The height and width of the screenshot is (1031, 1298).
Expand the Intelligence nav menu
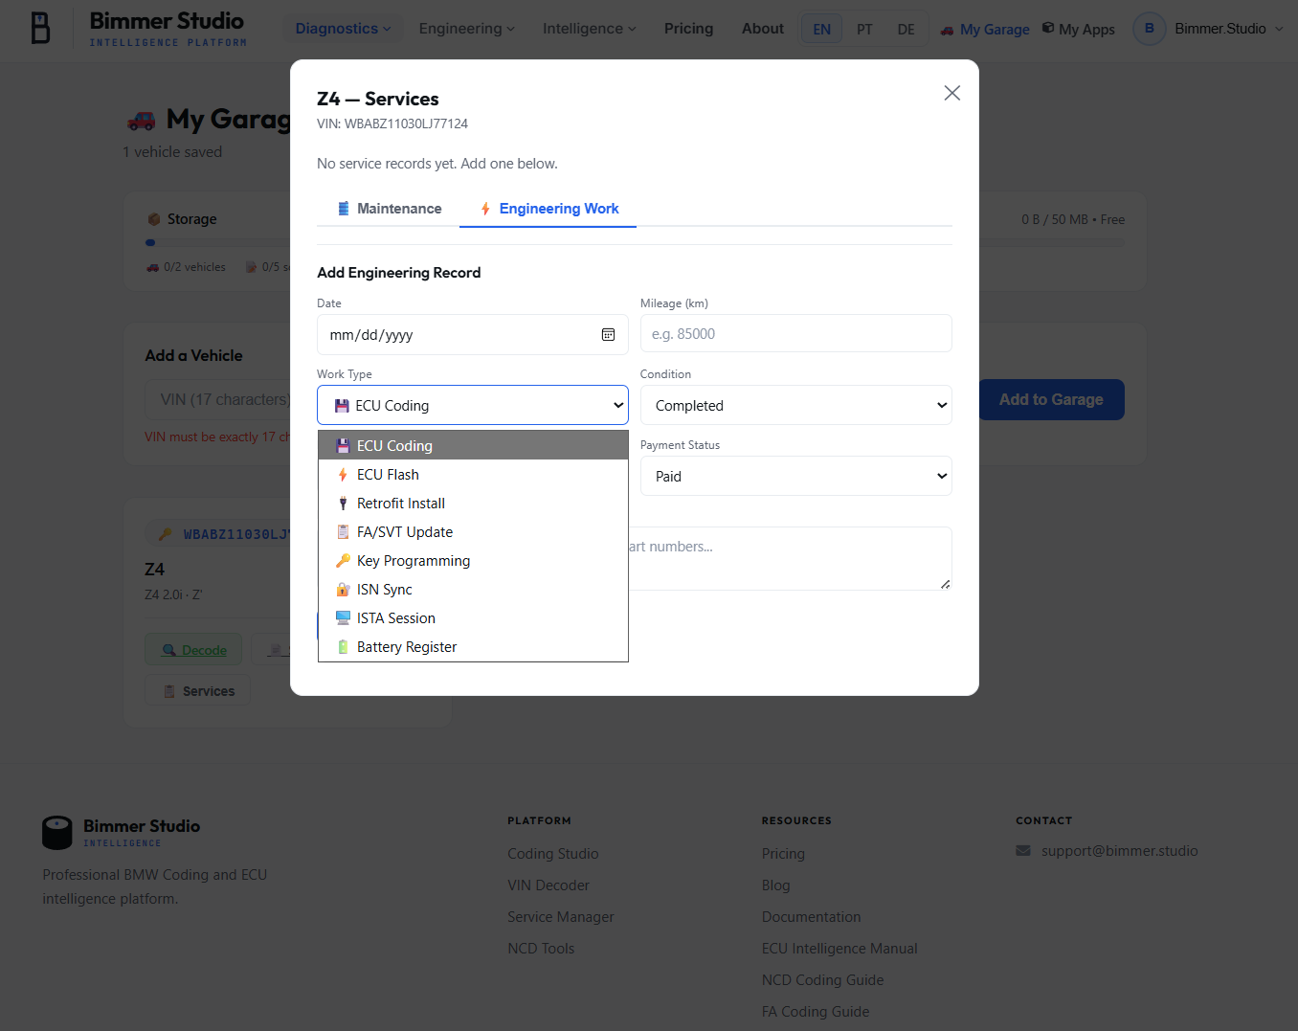pyautogui.click(x=589, y=29)
